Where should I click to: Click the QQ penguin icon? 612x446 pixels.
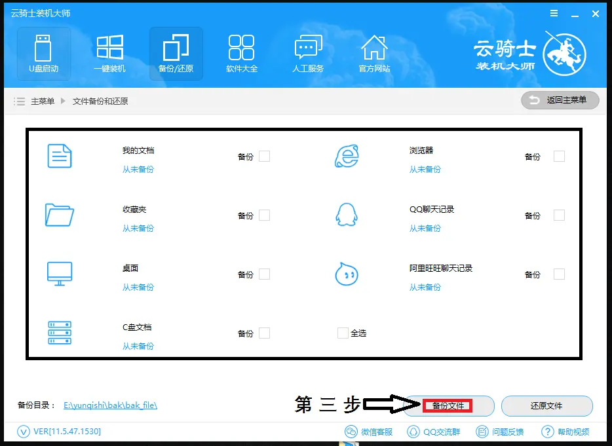[x=347, y=215]
